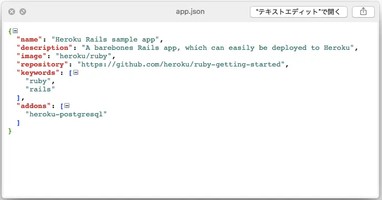Click the "heroku/ruby" image value
Screen dimensions: 382x200
83,56
